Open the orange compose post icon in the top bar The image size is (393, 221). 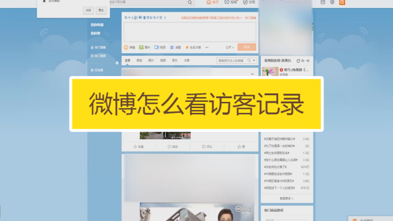pos(342,2)
